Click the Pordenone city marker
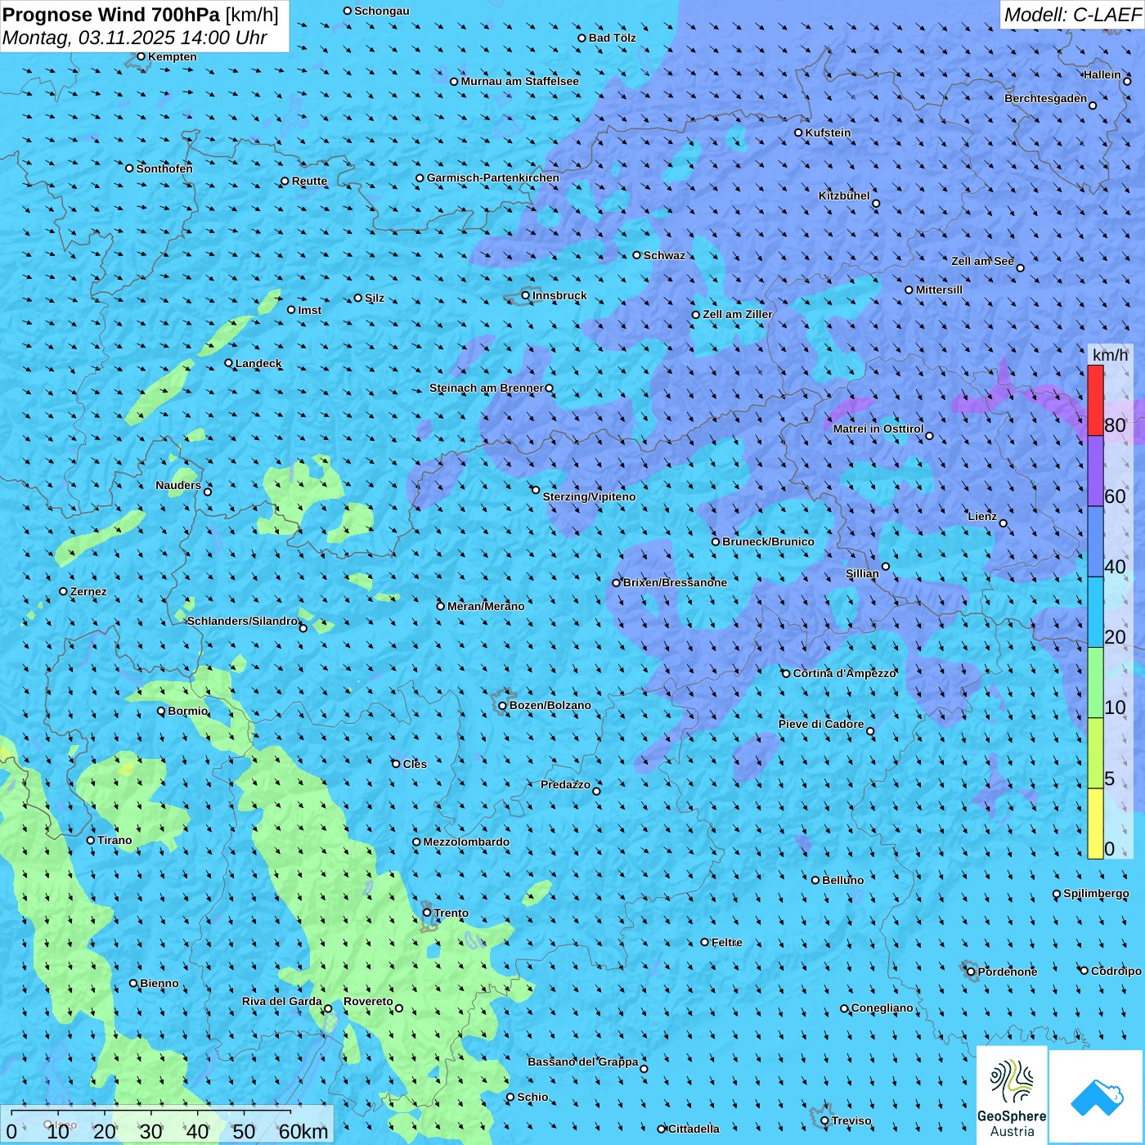This screenshot has width=1145, height=1145. [x=972, y=972]
